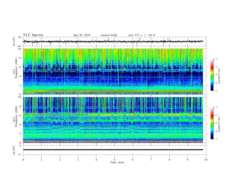This screenshot has width=232, height=179.
Task: Click time axis tick label '2'
Action: click(x=60, y=160)
